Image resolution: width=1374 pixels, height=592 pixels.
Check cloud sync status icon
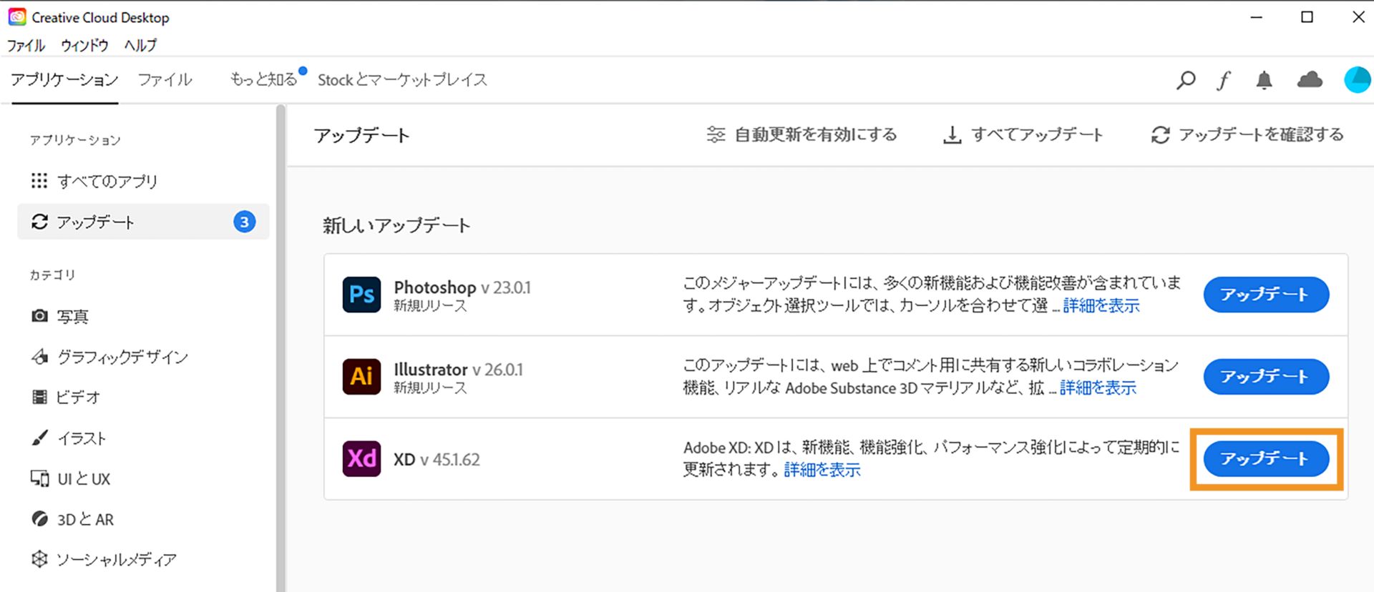point(1310,79)
